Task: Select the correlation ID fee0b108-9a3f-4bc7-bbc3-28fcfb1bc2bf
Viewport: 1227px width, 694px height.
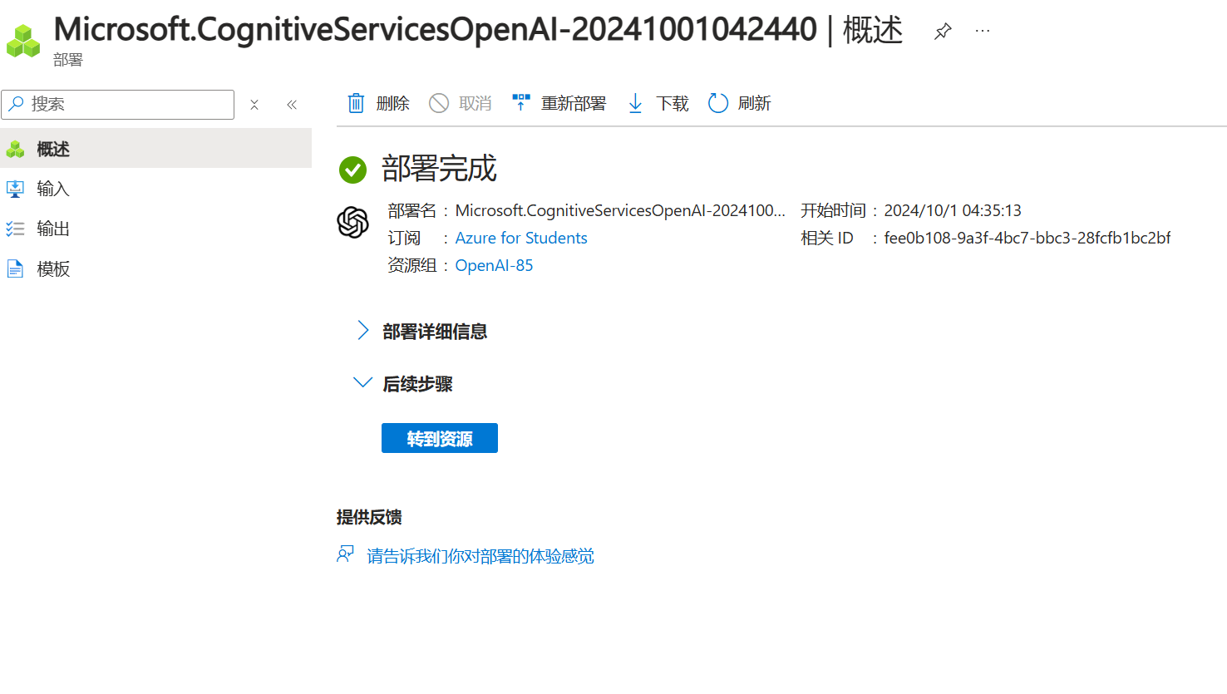Action: (1027, 238)
